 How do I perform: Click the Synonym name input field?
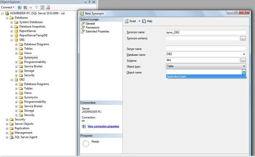[206, 33]
